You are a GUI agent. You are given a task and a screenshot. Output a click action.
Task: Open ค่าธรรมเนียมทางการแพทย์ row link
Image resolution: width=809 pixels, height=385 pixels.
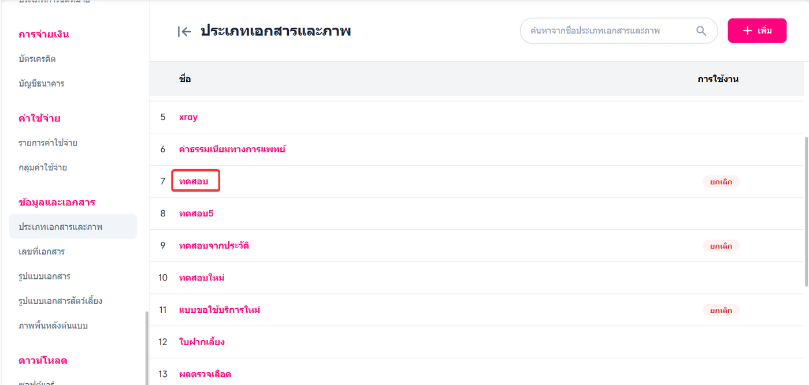(x=232, y=149)
